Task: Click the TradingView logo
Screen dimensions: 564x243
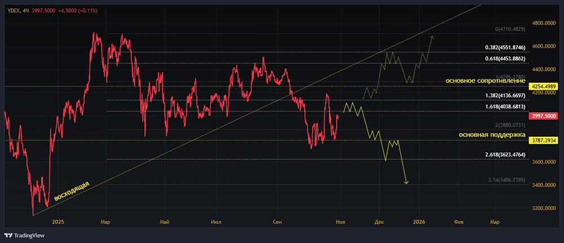Action: 24,236
